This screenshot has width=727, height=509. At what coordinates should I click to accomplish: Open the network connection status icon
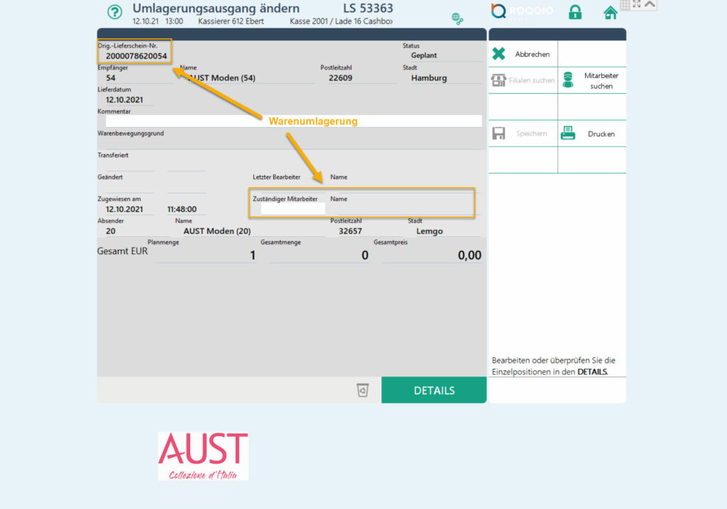(458, 18)
